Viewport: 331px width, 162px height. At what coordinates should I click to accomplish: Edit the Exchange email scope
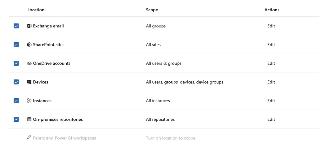click(271, 26)
